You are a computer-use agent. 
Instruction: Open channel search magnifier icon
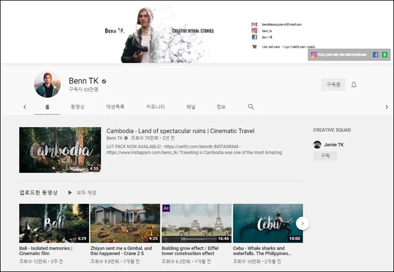coord(251,107)
